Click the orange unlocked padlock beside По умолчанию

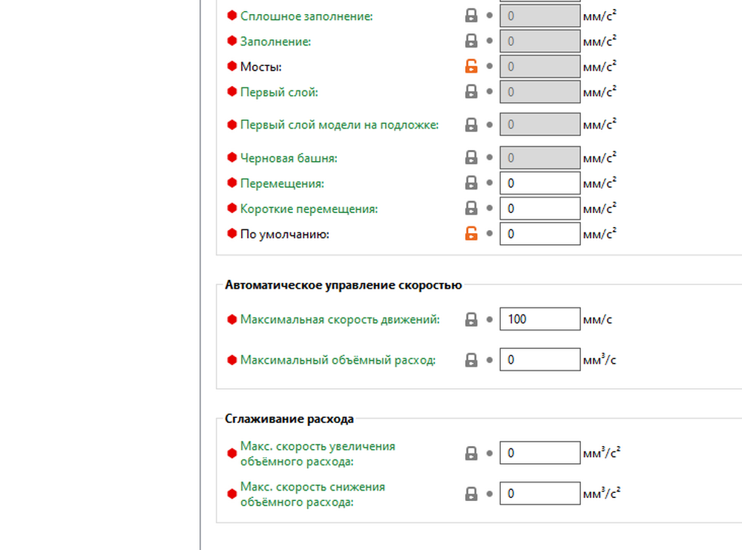(x=471, y=234)
